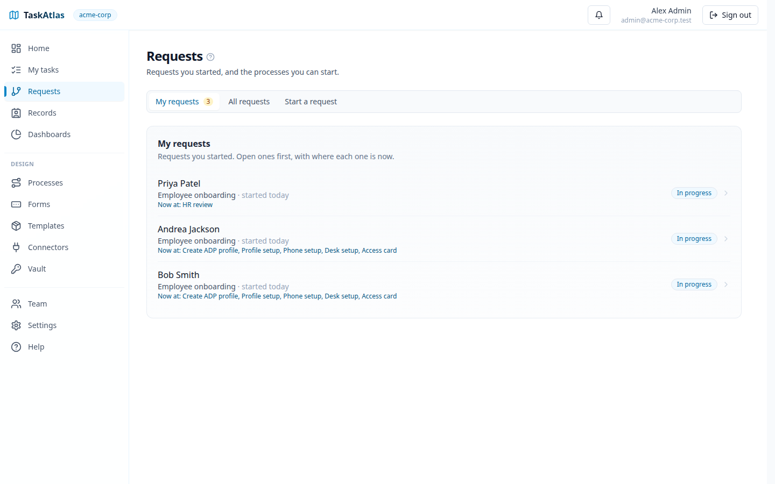Open Processes in the Design section
Viewport: 775px width, 484px height.
click(x=64, y=183)
